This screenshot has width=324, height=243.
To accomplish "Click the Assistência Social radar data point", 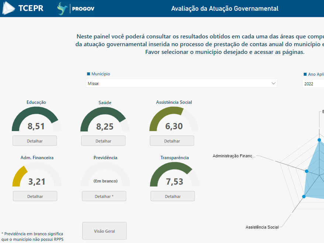I will pyautogui.click(x=304, y=196).
